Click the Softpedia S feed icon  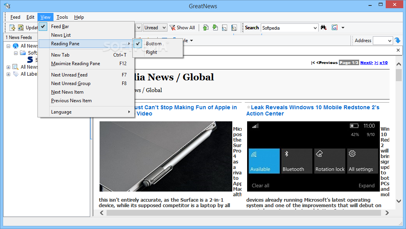click(30, 60)
